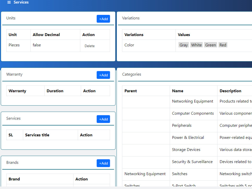This screenshot has width=252, height=189.
Task: Add a new unit with +Add
Action: pyautogui.click(x=103, y=19)
